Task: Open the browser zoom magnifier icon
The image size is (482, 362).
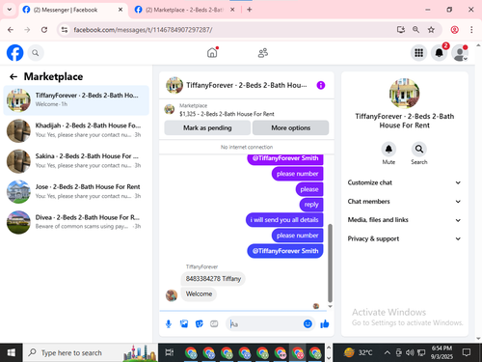Action: coord(415,30)
